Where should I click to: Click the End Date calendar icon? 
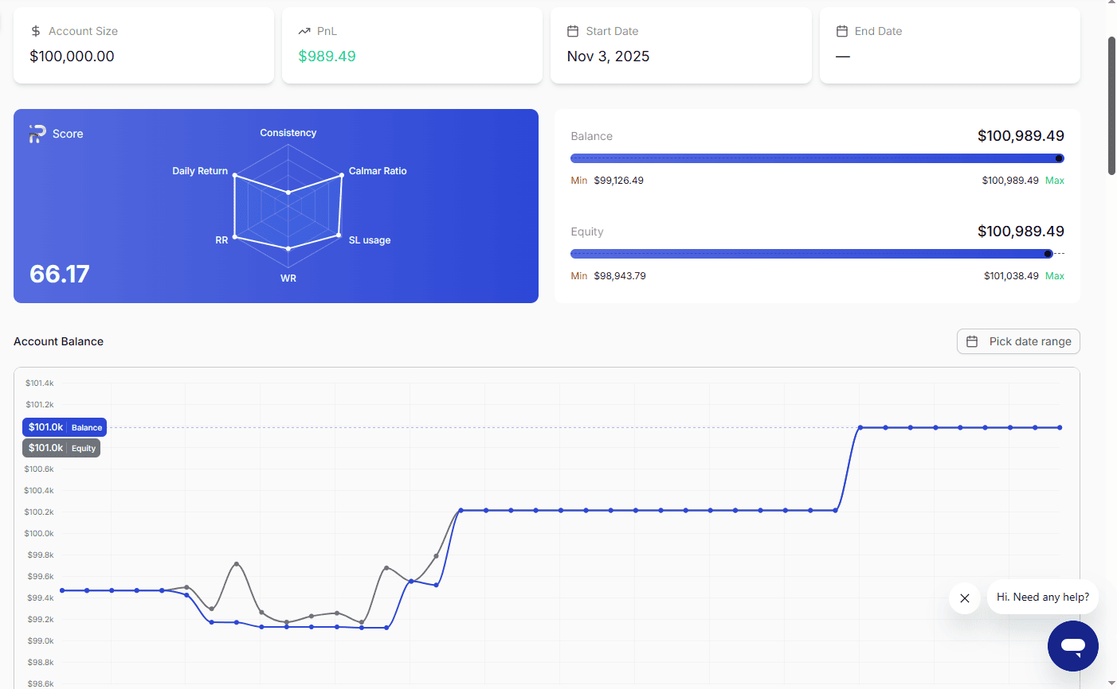(841, 31)
